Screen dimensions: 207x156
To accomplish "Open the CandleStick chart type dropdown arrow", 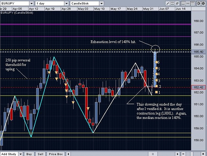I will [x=102, y=3].
